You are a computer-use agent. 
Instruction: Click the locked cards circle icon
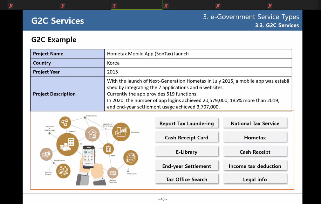(46, 154)
